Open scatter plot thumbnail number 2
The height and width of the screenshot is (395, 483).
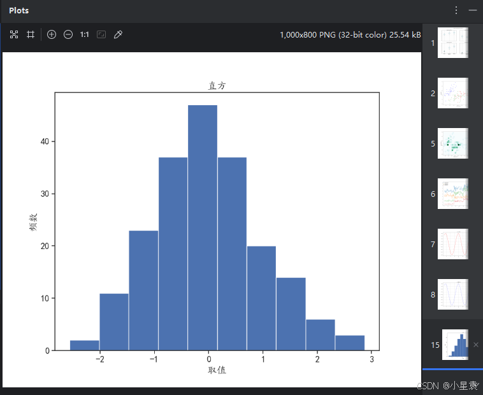click(453, 93)
